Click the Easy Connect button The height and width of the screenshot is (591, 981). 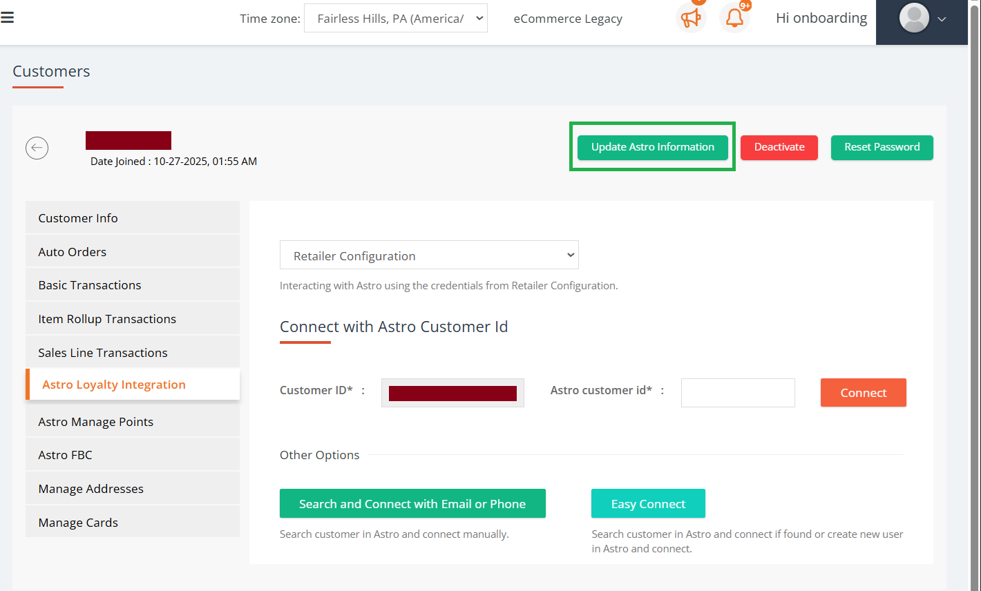[648, 504]
